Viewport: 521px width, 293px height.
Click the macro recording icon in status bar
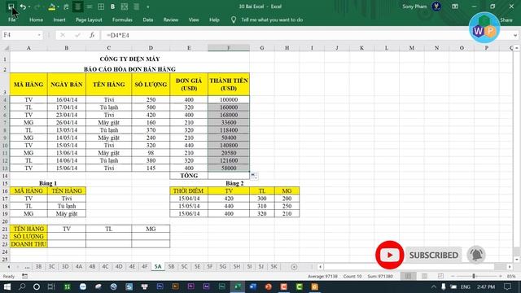pos(25,276)
